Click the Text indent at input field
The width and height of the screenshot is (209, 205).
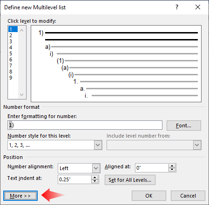click(x=74, y=179)
